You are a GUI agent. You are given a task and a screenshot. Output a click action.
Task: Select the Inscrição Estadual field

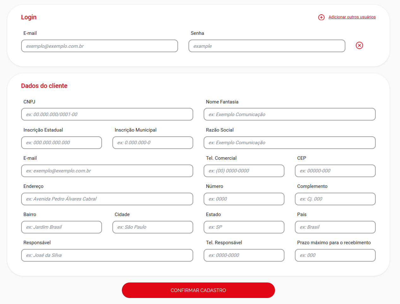[x=62, y=143]
